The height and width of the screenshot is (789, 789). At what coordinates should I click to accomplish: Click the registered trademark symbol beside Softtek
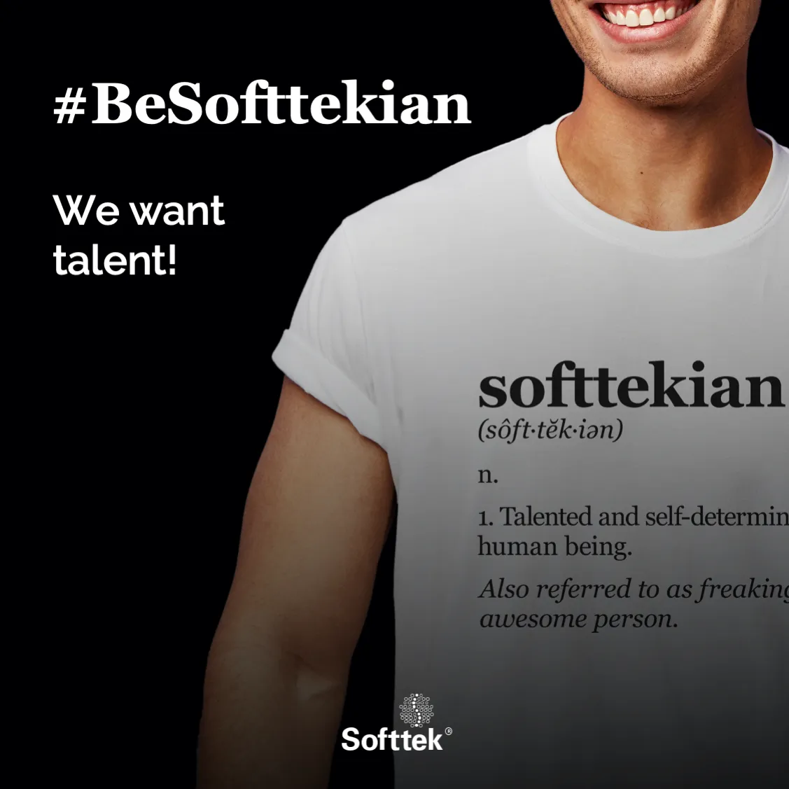pyautogui.click(x=448, y=731)
